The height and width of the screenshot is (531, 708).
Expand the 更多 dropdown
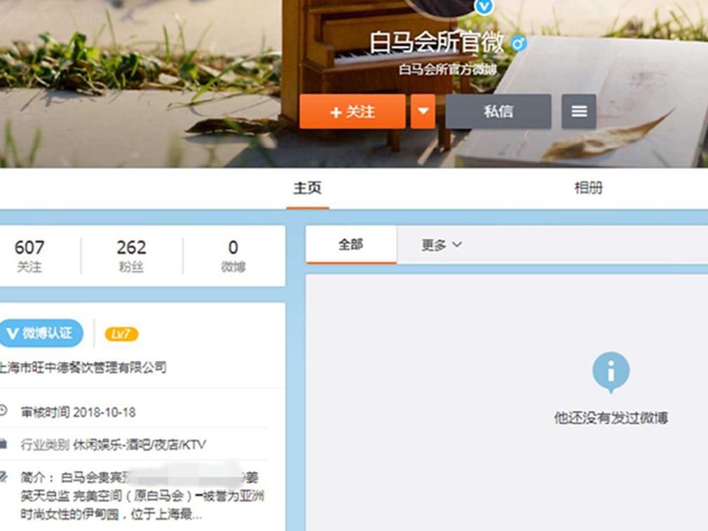click(441, 245)
